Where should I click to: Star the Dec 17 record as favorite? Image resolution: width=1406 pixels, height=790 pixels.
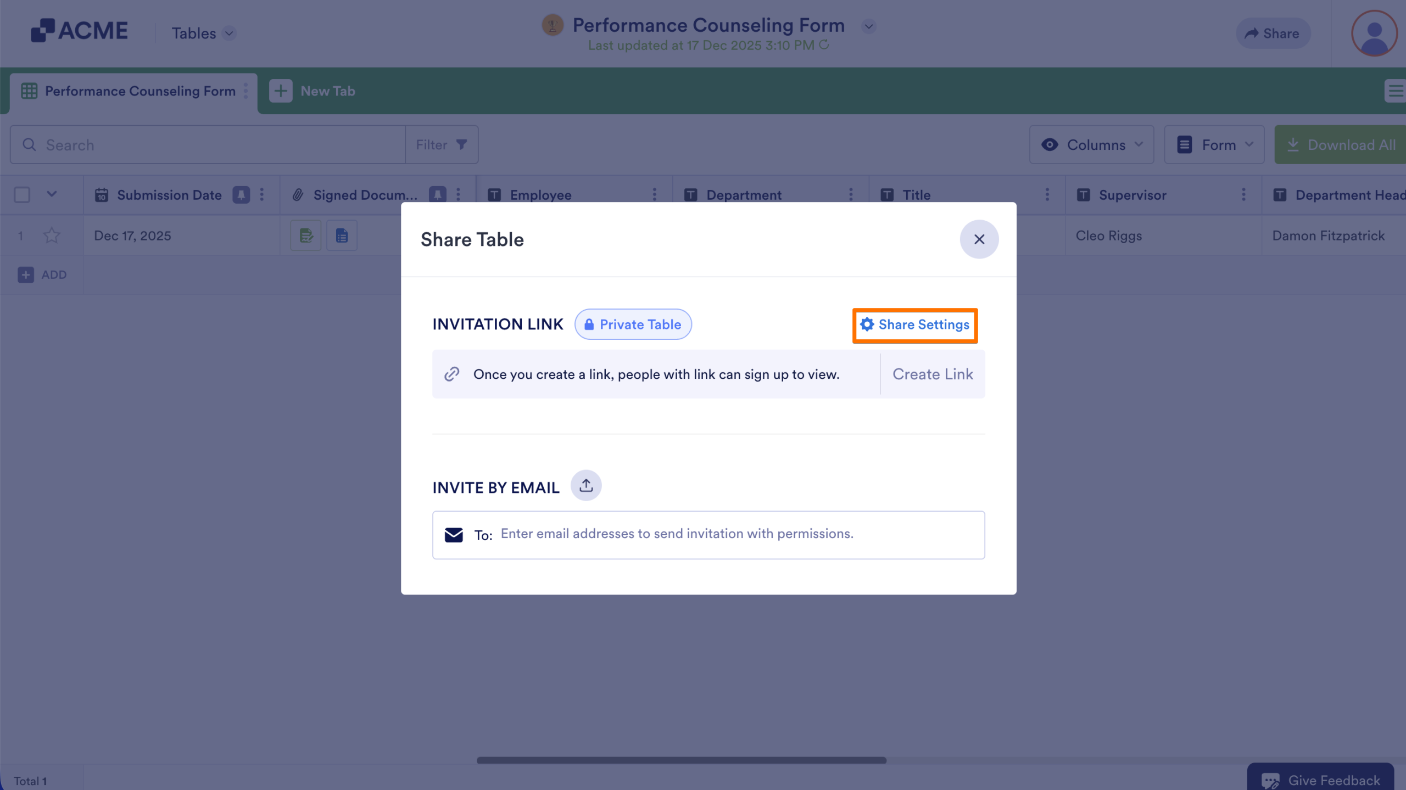[x=52, y=235]
